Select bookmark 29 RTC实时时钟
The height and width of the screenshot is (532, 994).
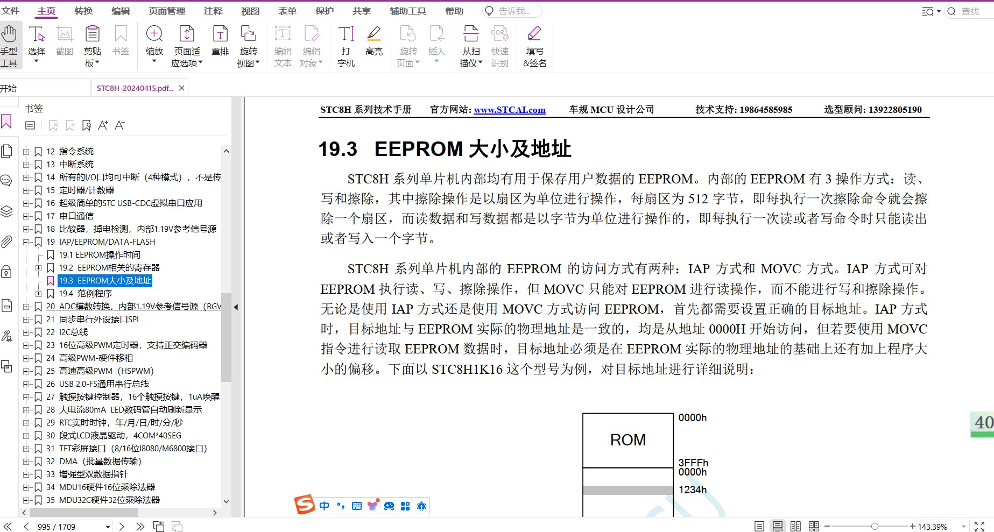(115, 423)
